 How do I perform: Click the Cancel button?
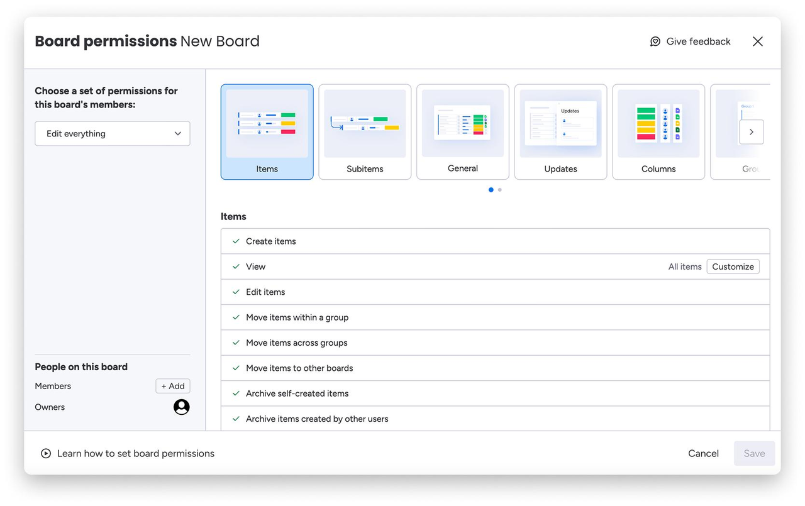point(704,453)
